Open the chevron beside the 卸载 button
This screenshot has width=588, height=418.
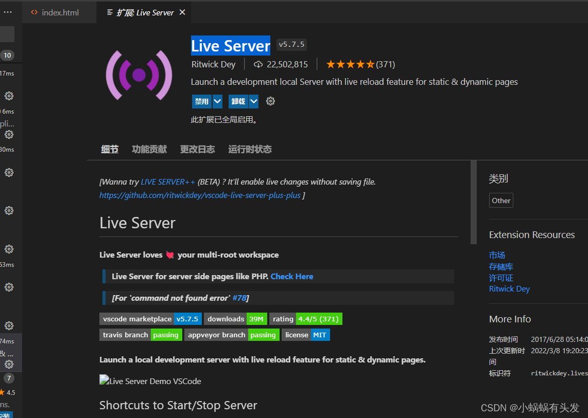coord(253,101)
